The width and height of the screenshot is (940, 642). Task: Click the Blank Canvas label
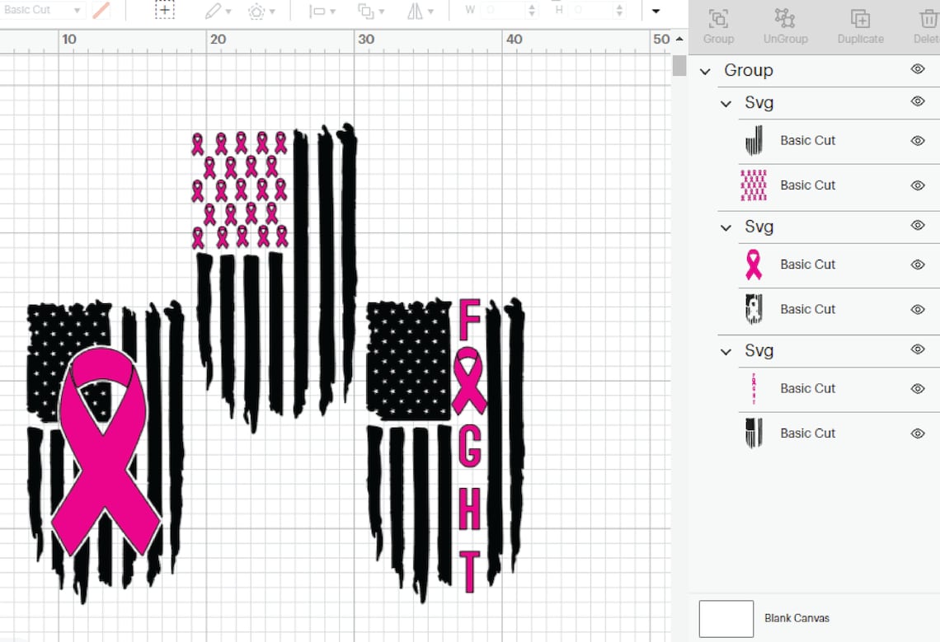pyautogui.click(x=797, y=618)
